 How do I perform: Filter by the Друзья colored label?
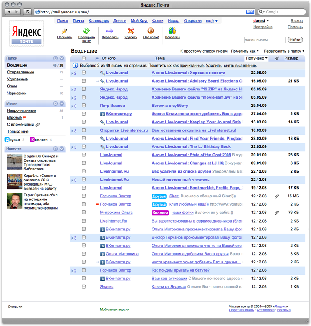[x=13, y=140]
